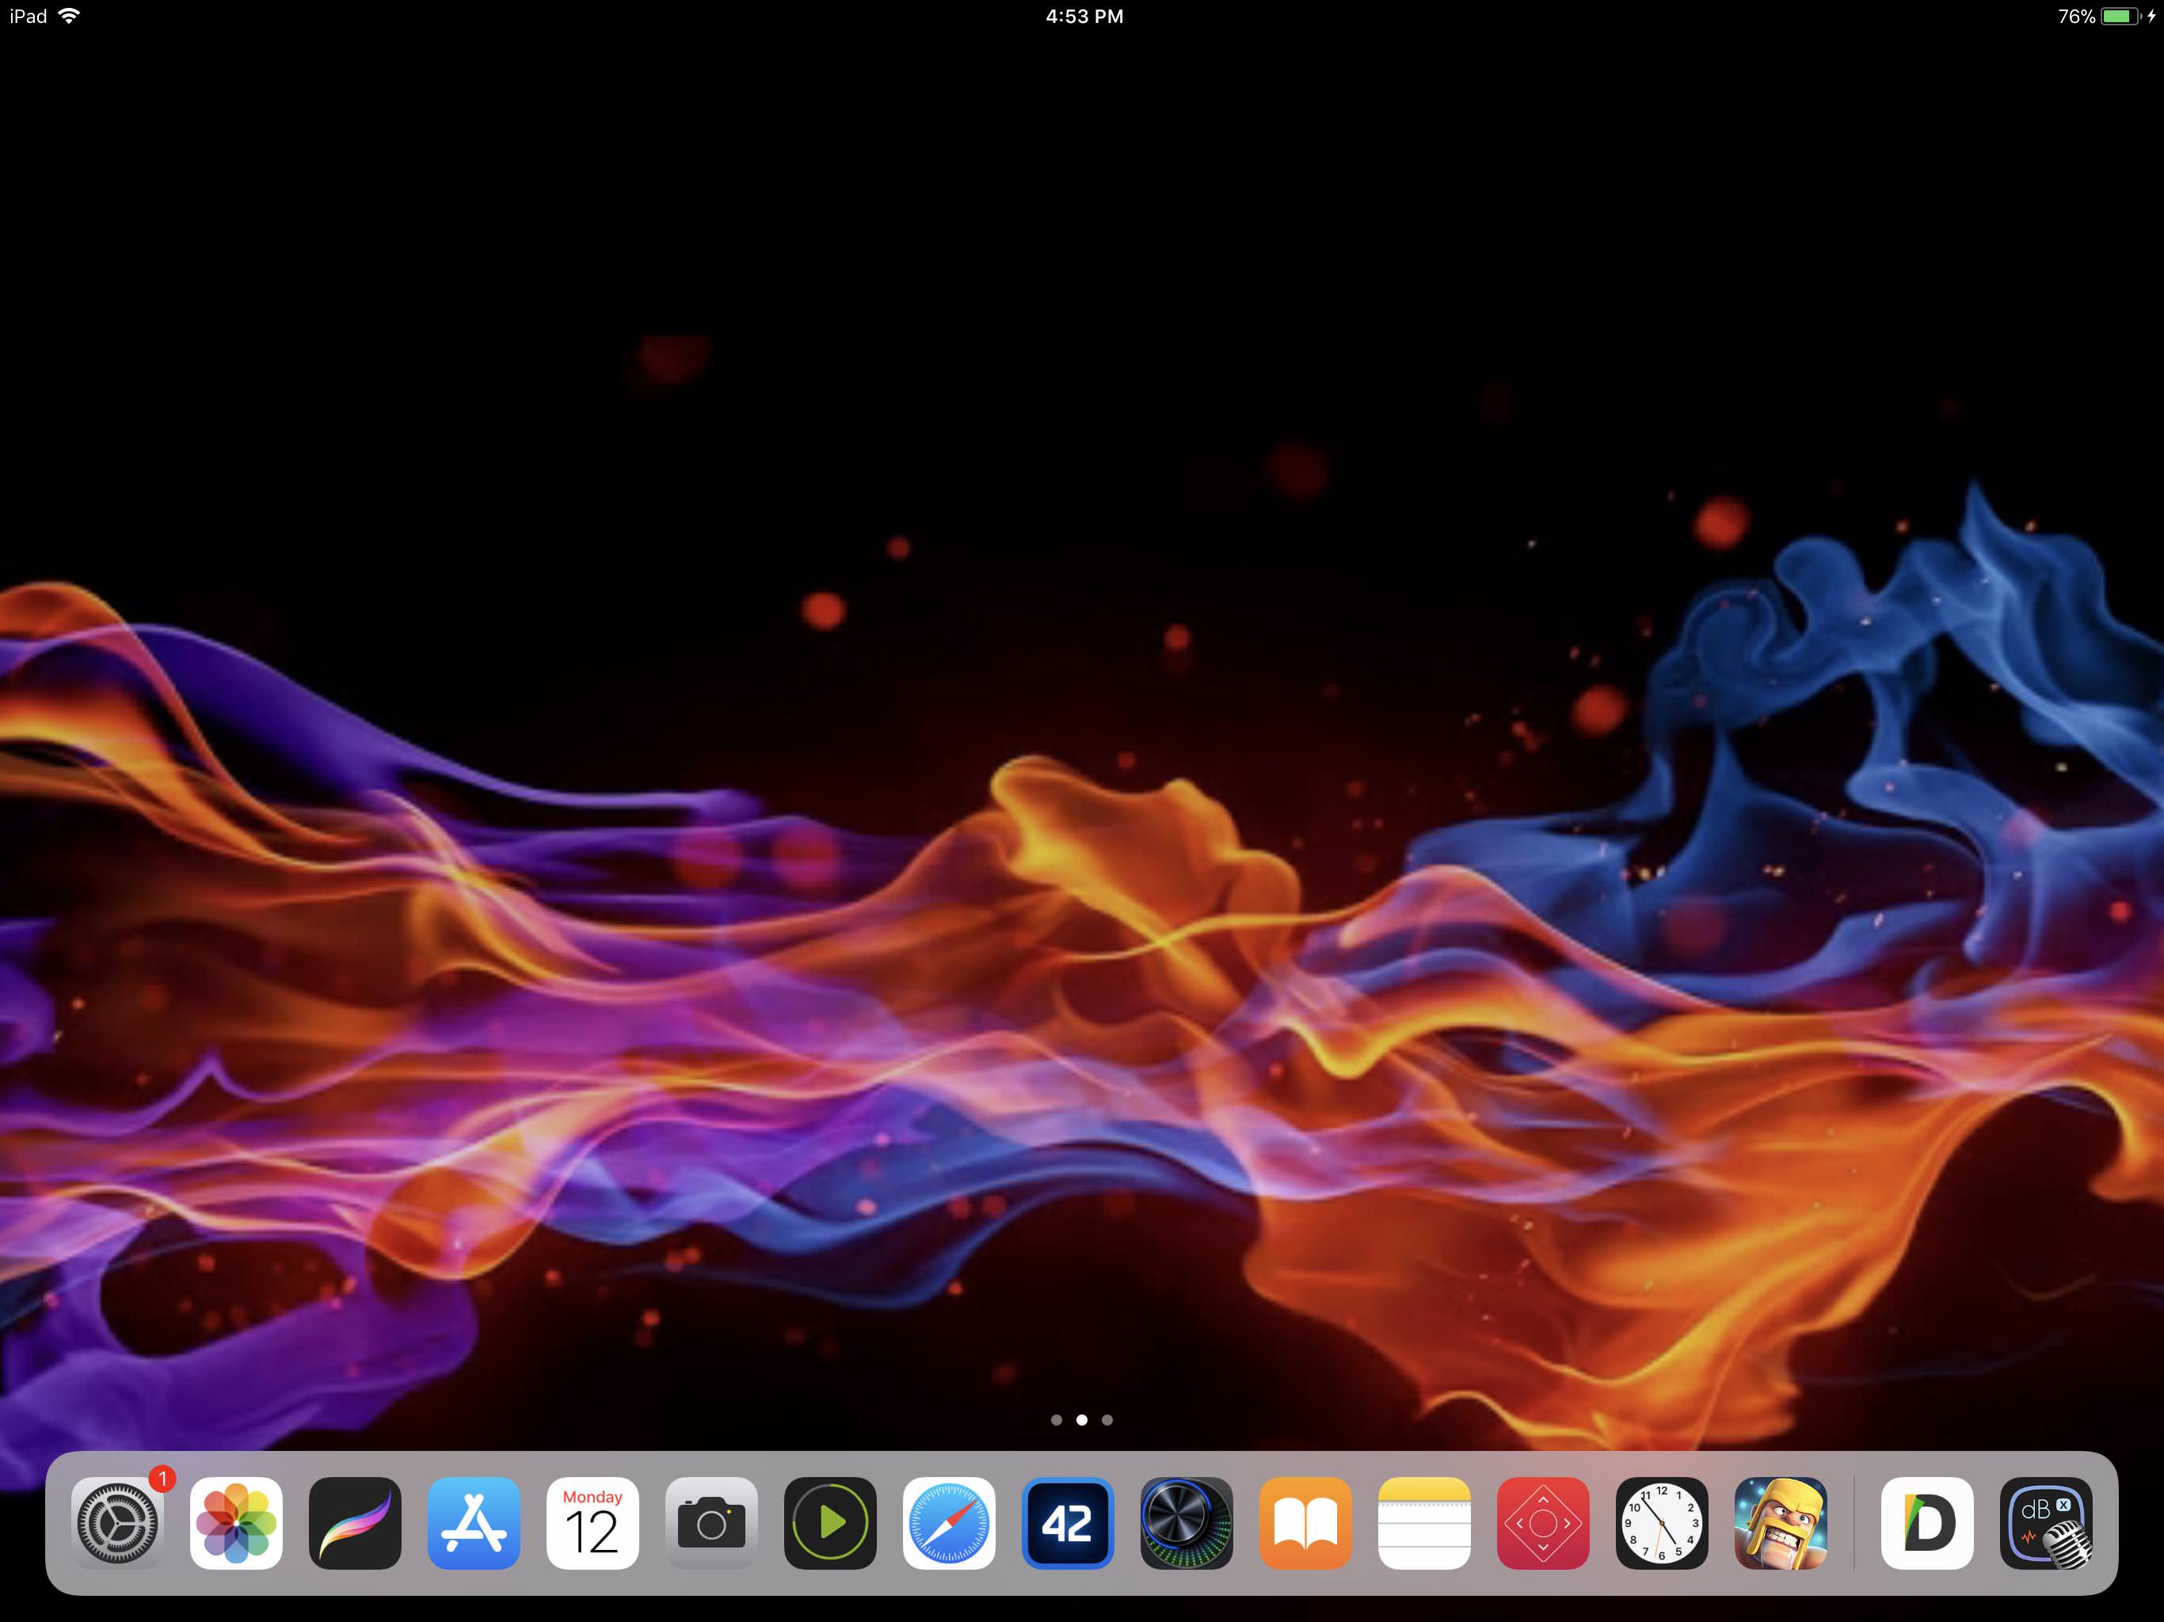Open the Safari browser

pyautogui.click(x=949, y=1523)
